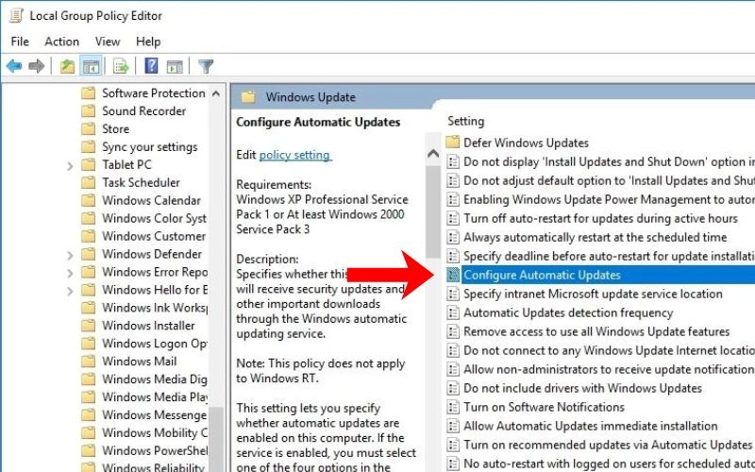Image resolution: width=755 pixels, height=472 pixels.
Task: Click the Windows Installer folder icon
Action: 88,325
